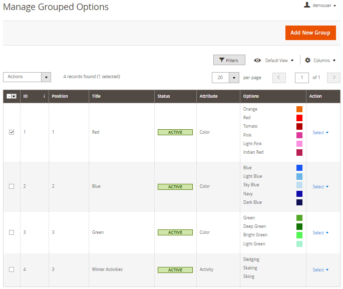
Task: Open group ID 4 link
Action: coord(25,269)
